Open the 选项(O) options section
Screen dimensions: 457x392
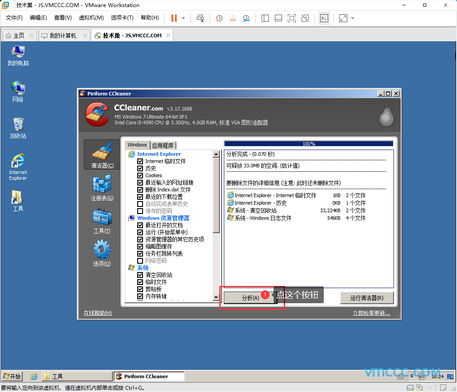pos(102,253)
